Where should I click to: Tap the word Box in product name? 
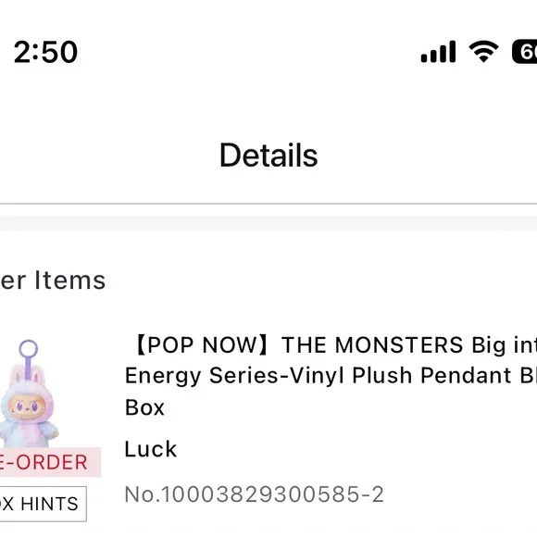(x=144, y=407)
